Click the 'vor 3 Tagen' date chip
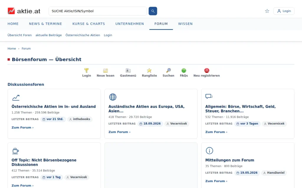The image size is (302, 188). point(247,124)
